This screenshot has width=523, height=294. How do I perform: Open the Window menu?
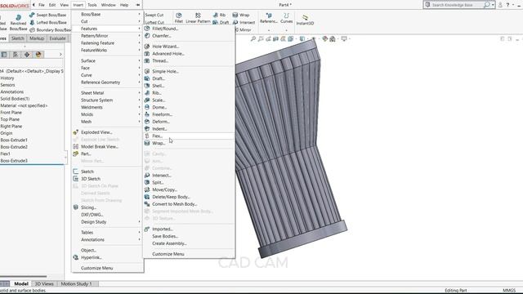click(x=108, y=5)
